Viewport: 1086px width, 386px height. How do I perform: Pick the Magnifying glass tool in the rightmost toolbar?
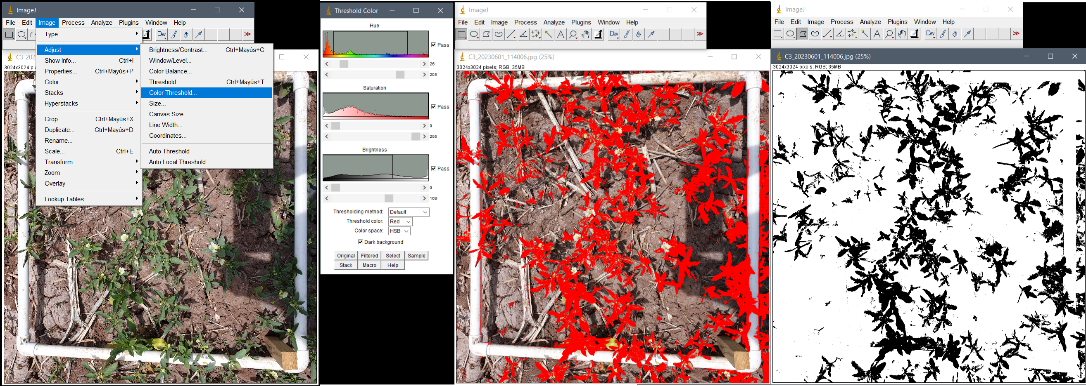pos(889,34)
